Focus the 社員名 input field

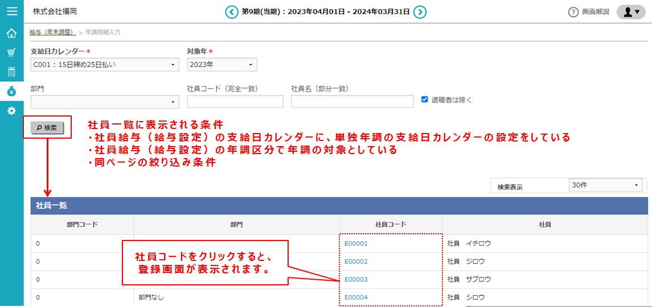pos(352,102)
